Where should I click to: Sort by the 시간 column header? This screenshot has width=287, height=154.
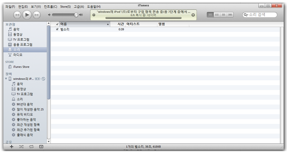pos(118,24)
